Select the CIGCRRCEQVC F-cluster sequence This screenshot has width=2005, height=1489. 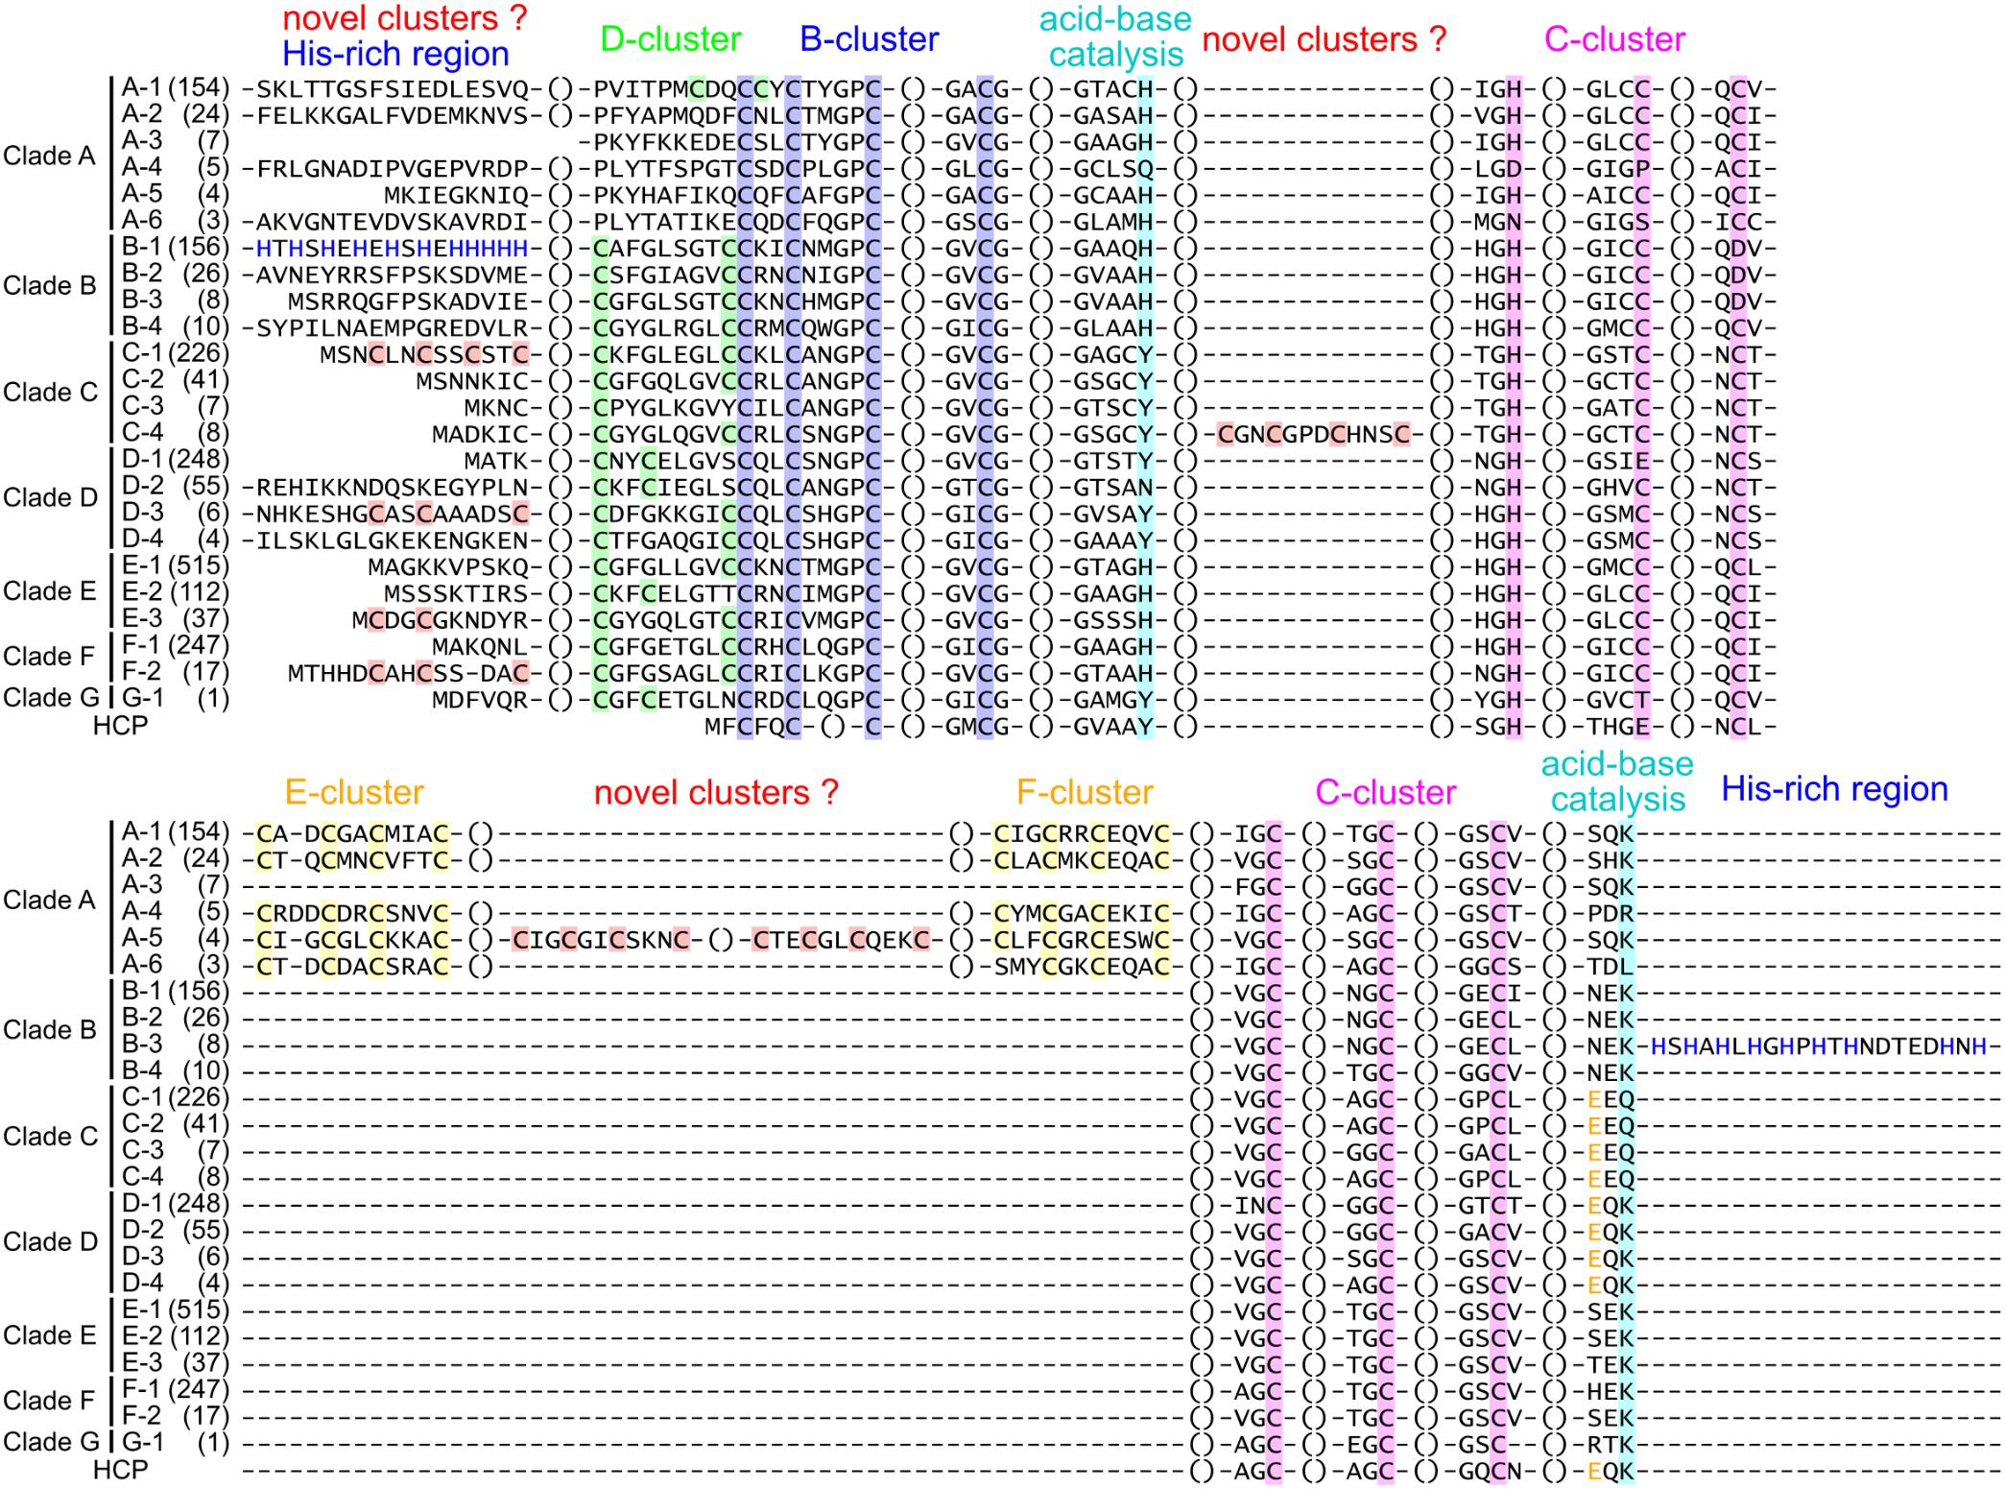[1083, 832]
